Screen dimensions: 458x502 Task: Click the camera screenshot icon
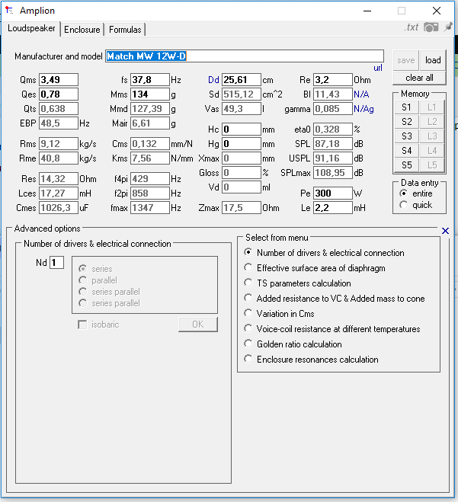431,27
